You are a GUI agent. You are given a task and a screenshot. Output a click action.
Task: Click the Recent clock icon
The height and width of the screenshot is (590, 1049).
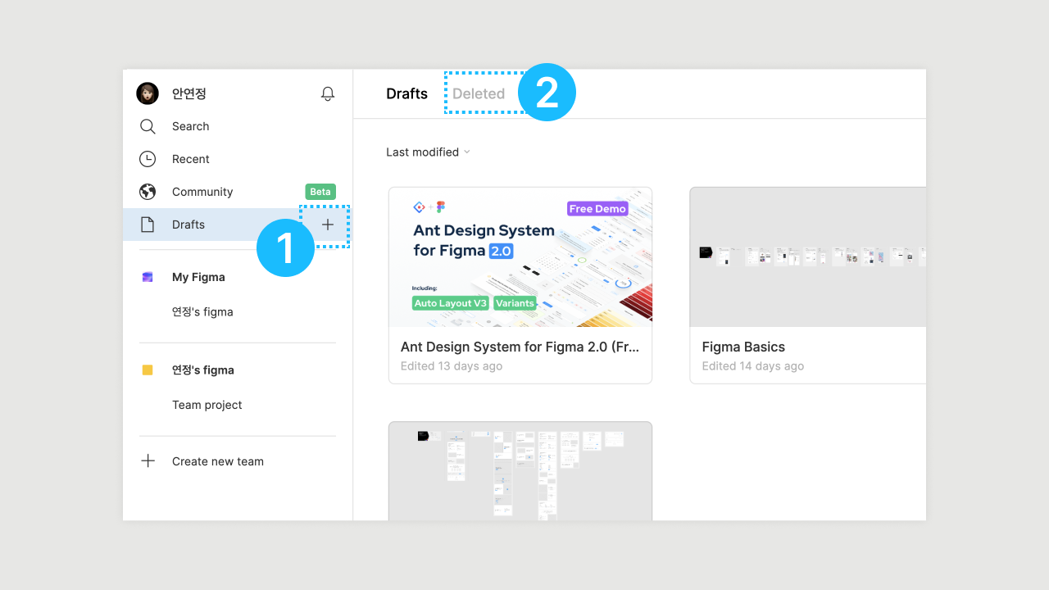click(148, 159)
